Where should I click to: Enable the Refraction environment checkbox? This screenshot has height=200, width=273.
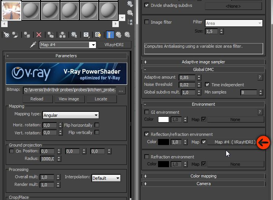click(x=147, y=156)
